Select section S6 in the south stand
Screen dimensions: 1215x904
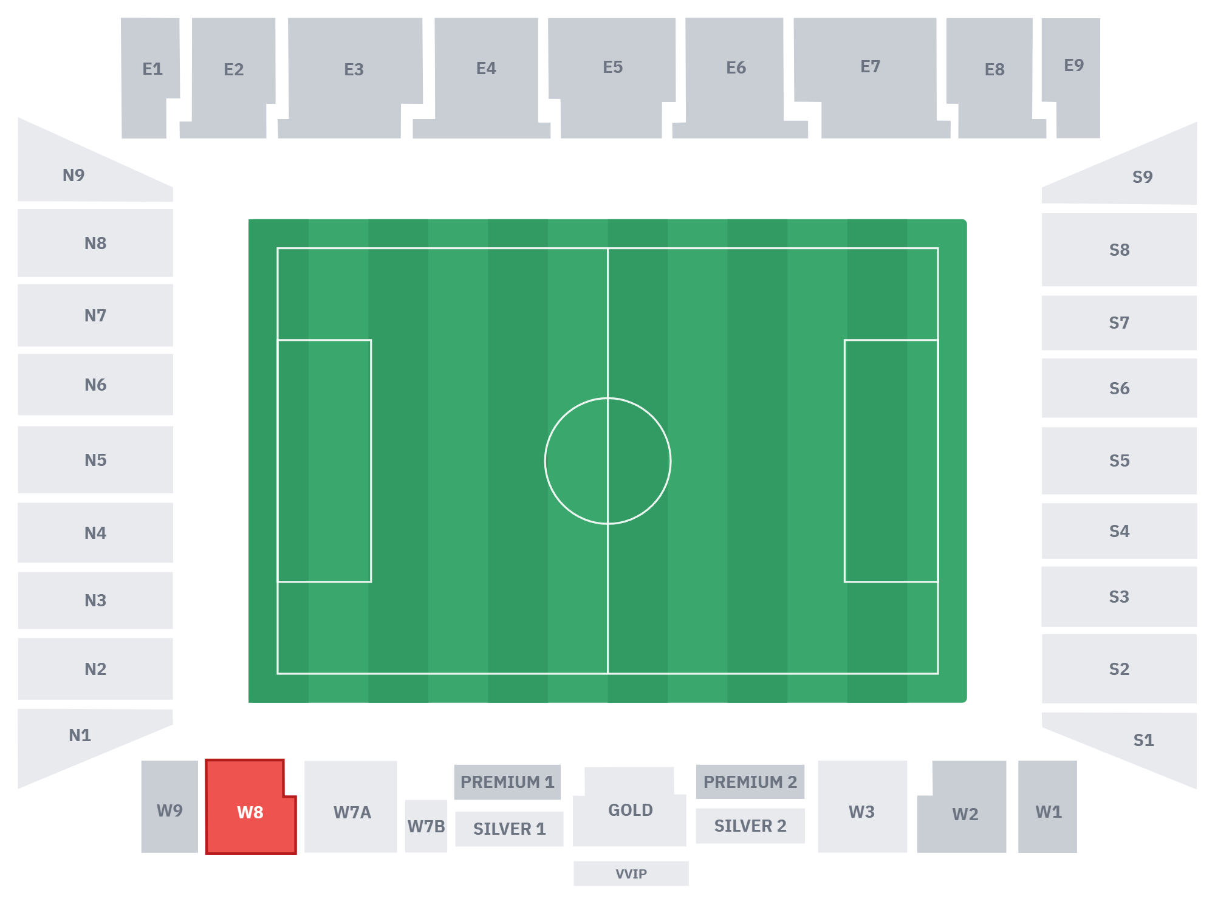[1119, 388]
